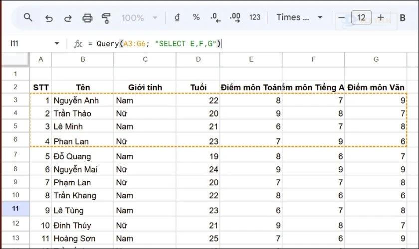
Task: Open the Times font dropdown
Action: click(299, 17)
